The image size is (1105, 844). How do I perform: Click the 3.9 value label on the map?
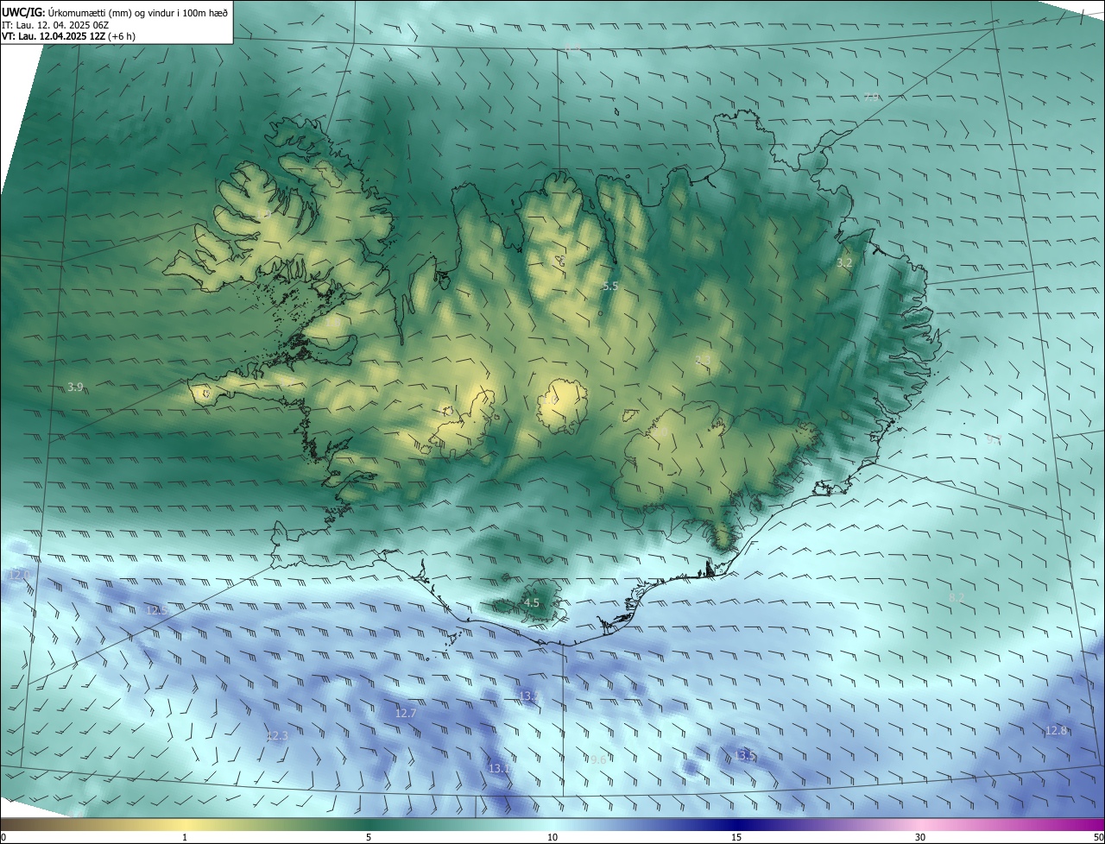pos(75,387)
